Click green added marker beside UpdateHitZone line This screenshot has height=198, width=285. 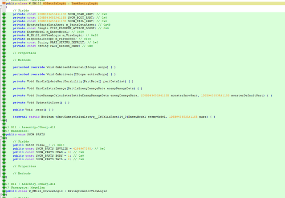[x=4, y=103]
